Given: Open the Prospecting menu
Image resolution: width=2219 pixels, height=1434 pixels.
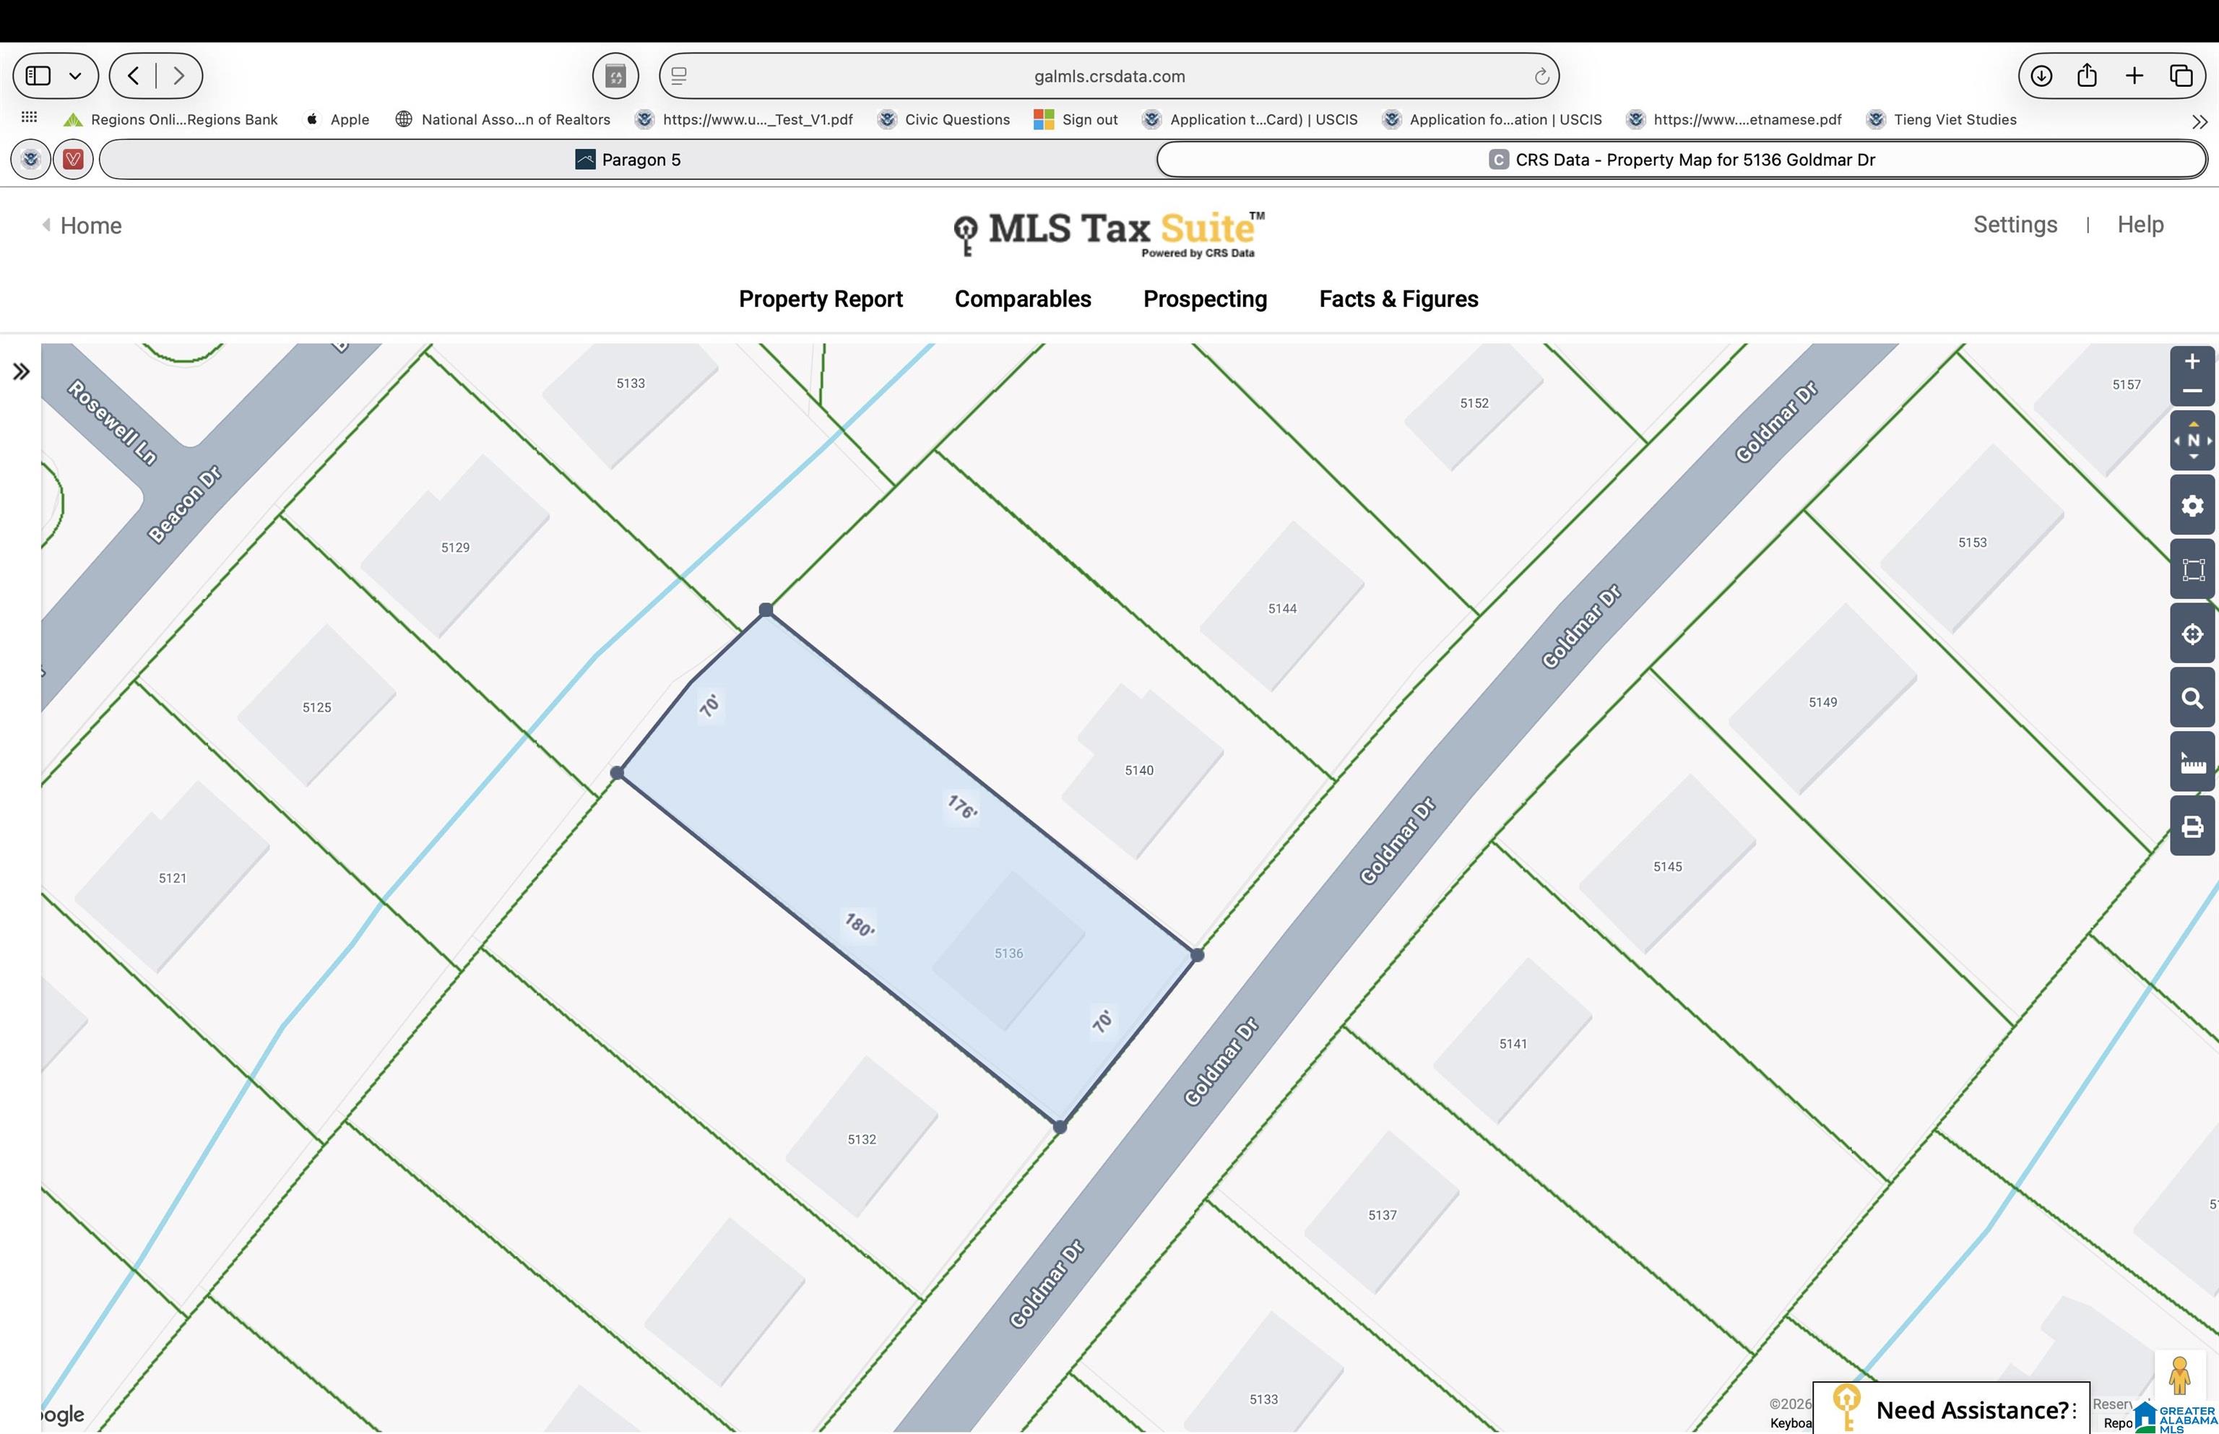Looking at the screenshot, I should coord(1204,299).
